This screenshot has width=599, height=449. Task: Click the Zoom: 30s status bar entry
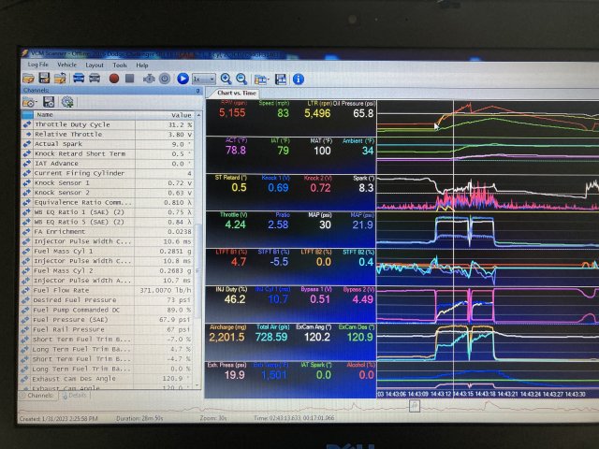click(x=213, y=418)
